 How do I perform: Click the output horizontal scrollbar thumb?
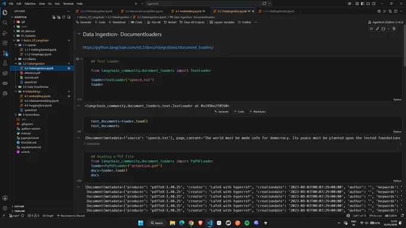click(x=93, y=144)
